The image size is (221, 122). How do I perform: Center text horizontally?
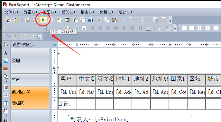click(100, 28)
